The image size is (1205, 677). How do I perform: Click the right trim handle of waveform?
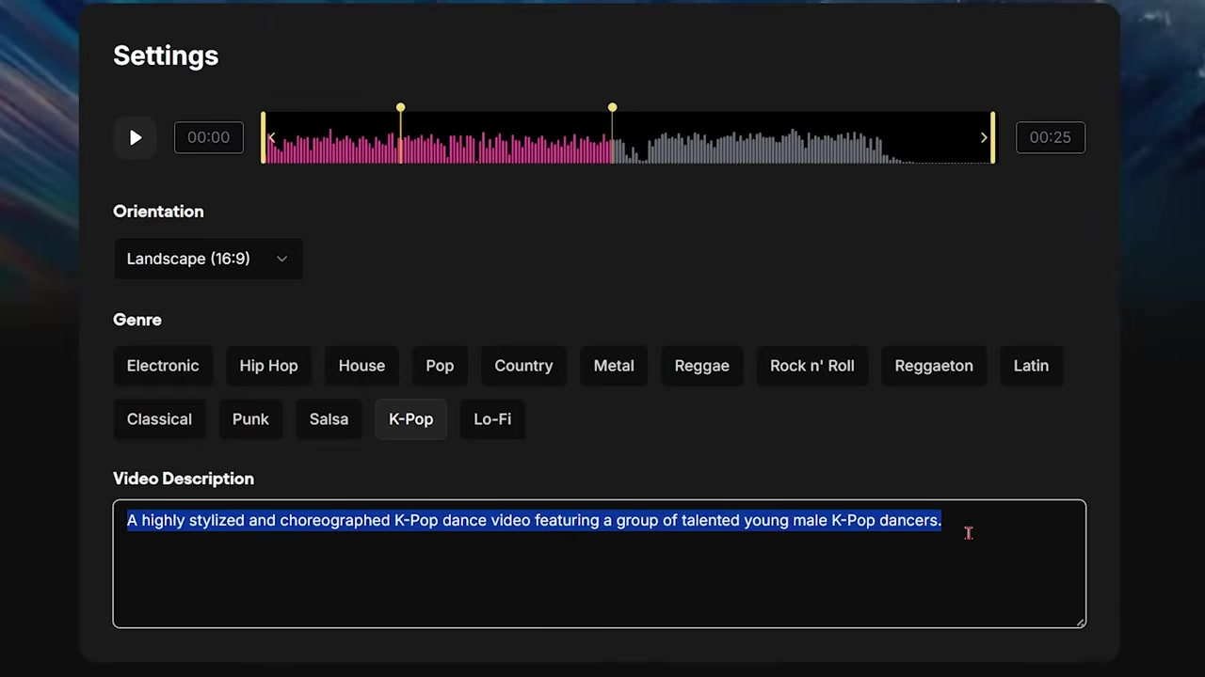[x=992, y=137]
